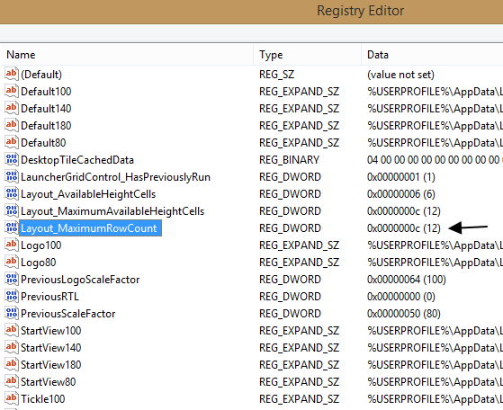Select the DesktopTileCachedData binary icon
This screenshot has height=410, width=503.
[x=12, y=159]
